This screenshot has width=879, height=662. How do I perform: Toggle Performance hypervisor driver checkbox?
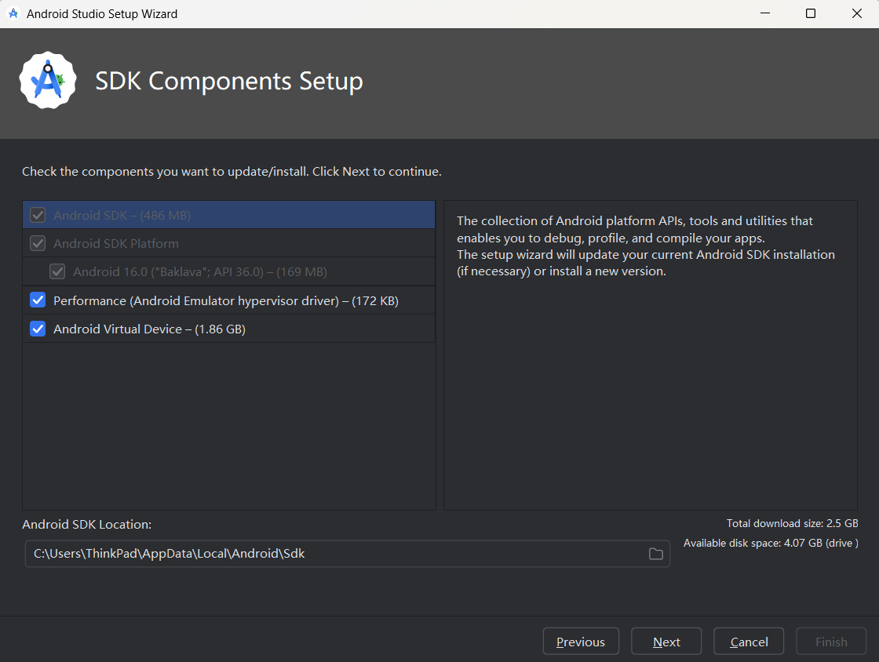(x=38, y=300)
